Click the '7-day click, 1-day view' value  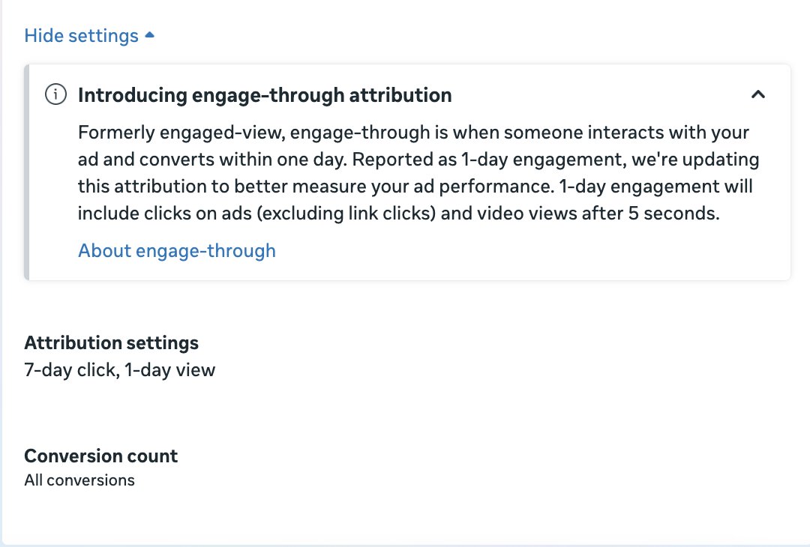[120, 369]
